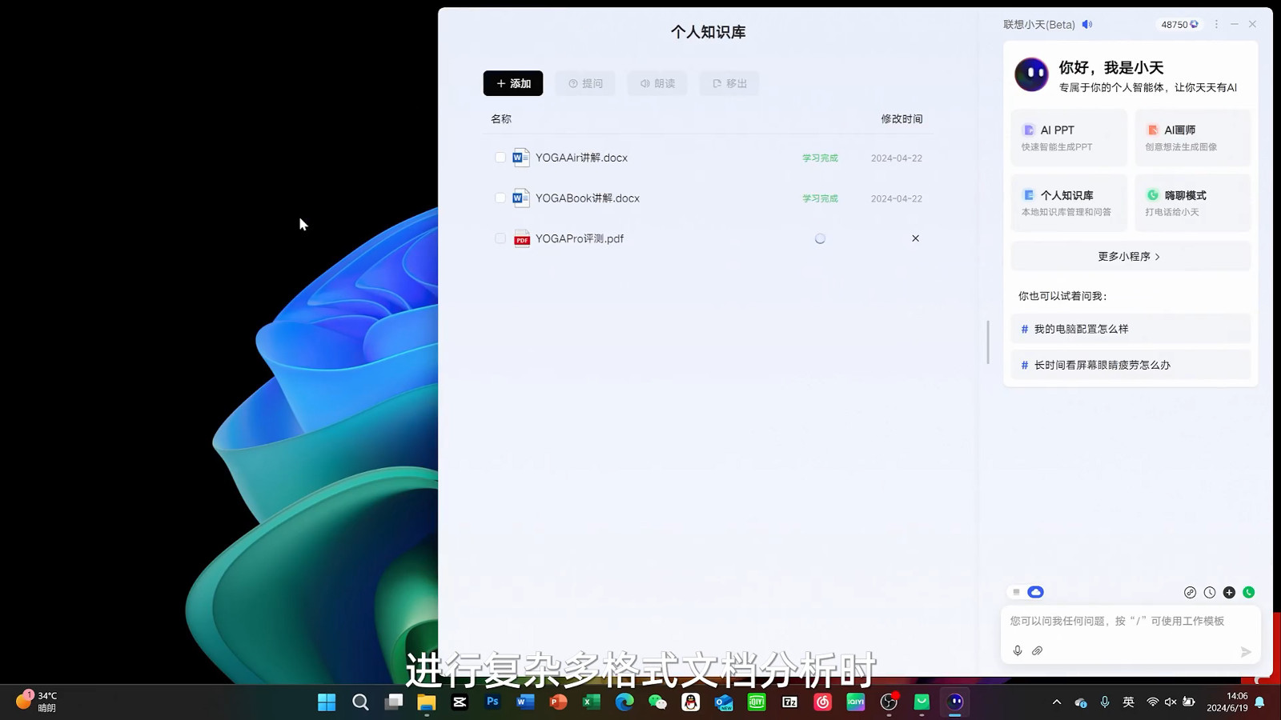
Task: Tick the checkbox for YOGAPro评测.pdf
Action: pos(500,238)
